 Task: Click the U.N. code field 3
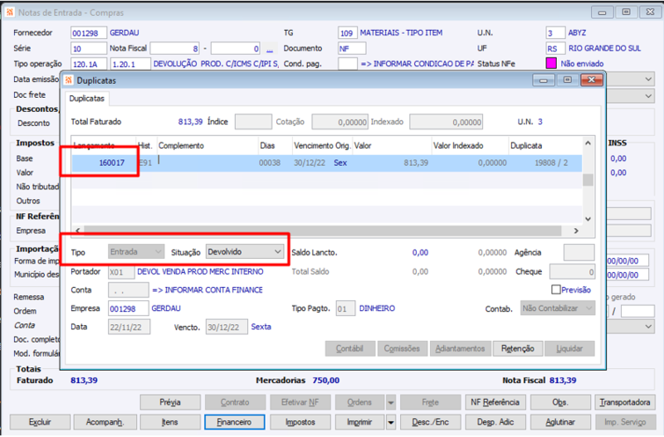555,33
